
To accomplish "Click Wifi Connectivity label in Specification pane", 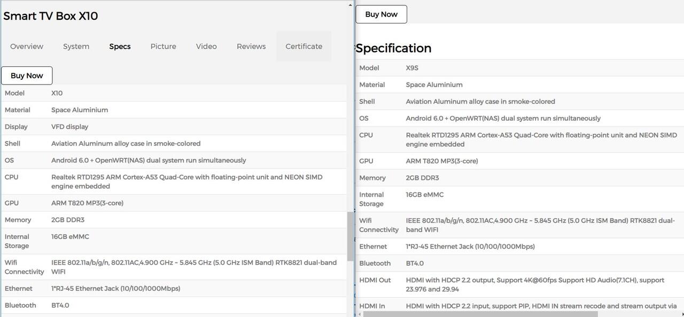I will point(379,225).
